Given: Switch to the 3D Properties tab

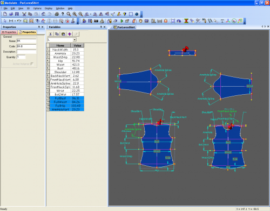Looking at the screenshot, I should point(9,32).
